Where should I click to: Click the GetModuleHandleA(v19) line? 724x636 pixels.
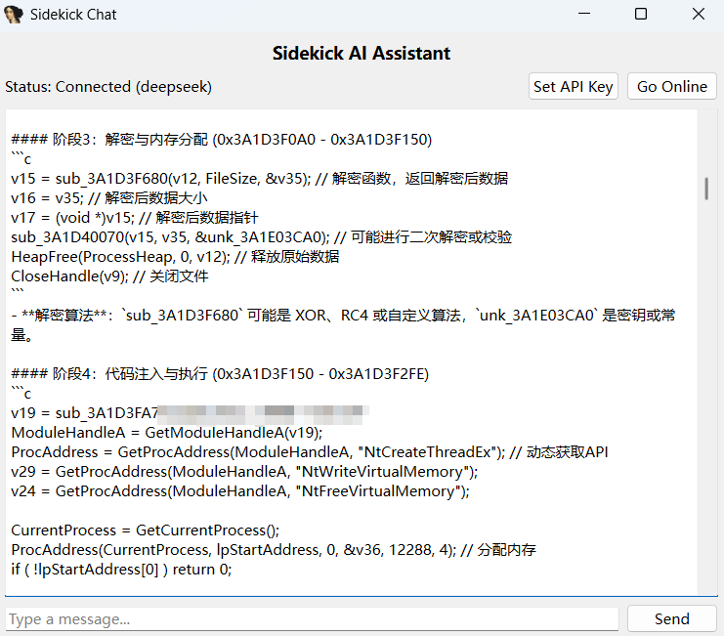[x=167, y=433]
